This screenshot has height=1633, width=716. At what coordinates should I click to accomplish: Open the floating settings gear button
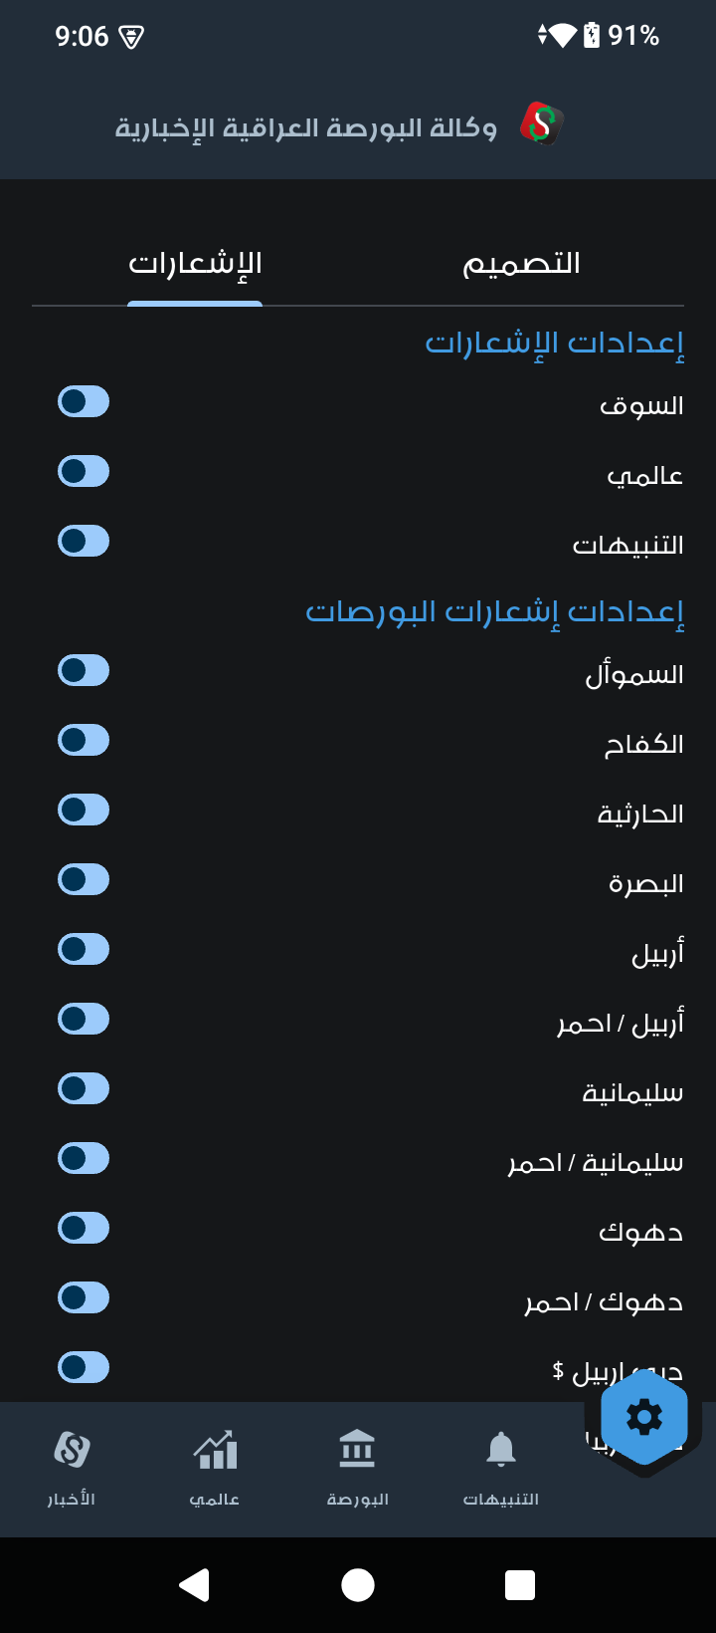643,1416
